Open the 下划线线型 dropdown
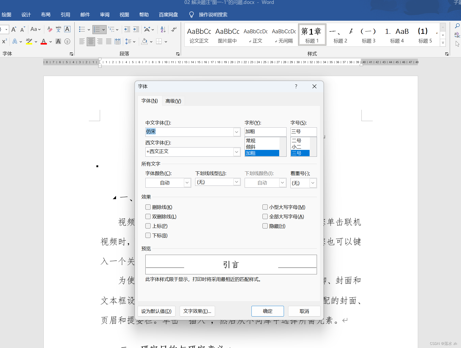This screenshot has width=461, height=348. click(x=237, y=182)
